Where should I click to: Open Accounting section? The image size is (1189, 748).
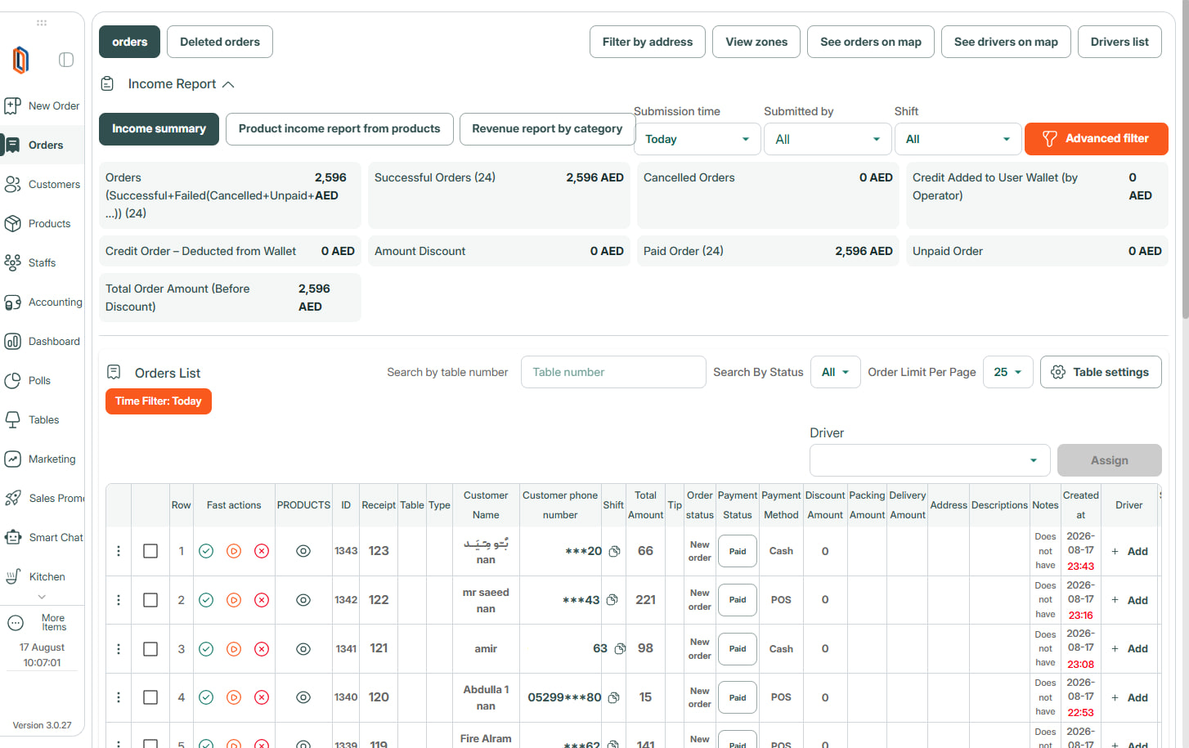[43, 302]
